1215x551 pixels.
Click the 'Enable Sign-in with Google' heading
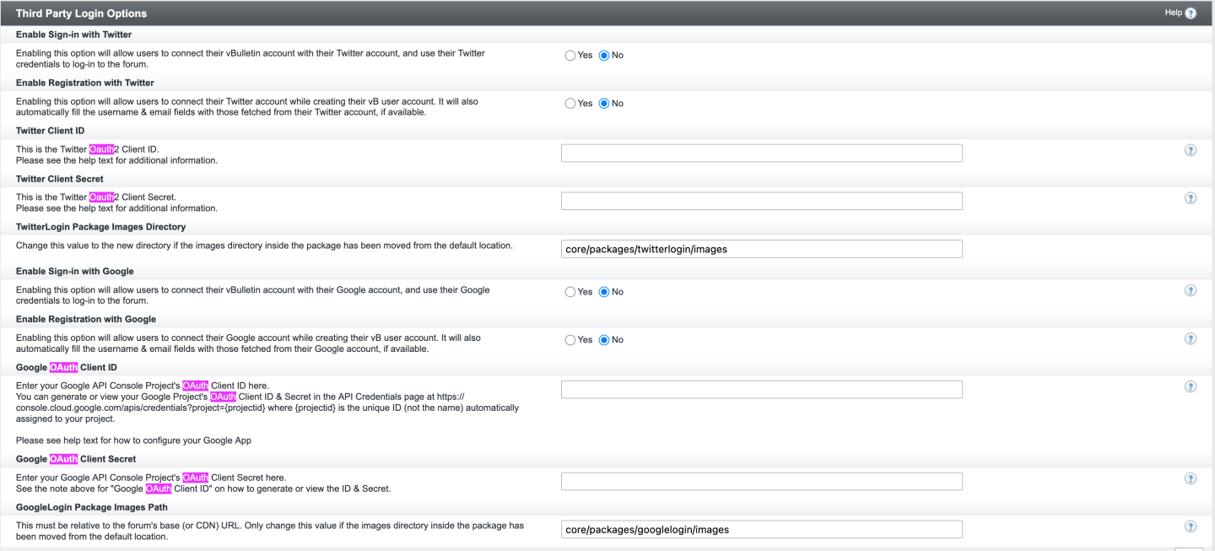pos(75,271)
